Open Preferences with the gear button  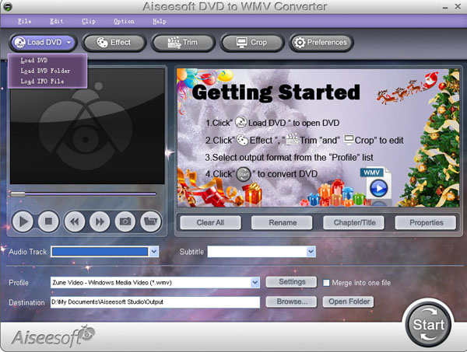point(321,43)
